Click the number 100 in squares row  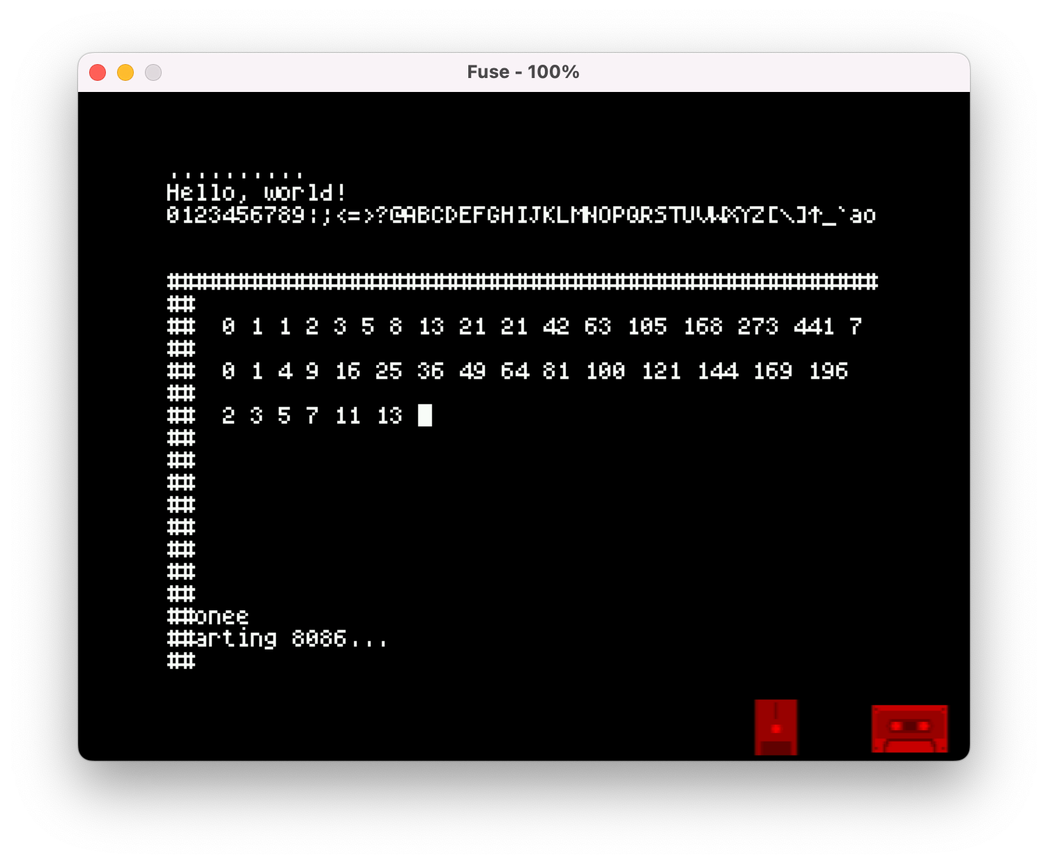click(605, 371)
